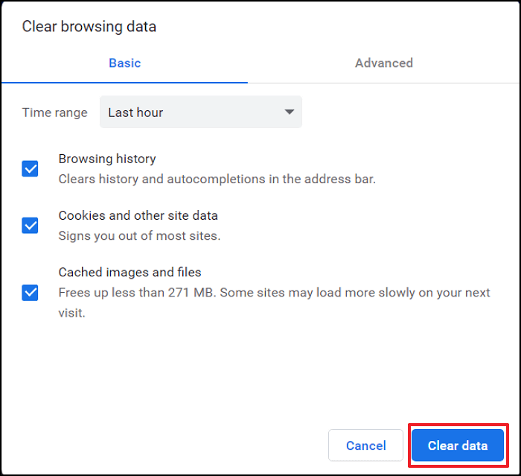Click the 'Cached images and files' label
This screenshot has width=521, height=476.
coord(130,272)
